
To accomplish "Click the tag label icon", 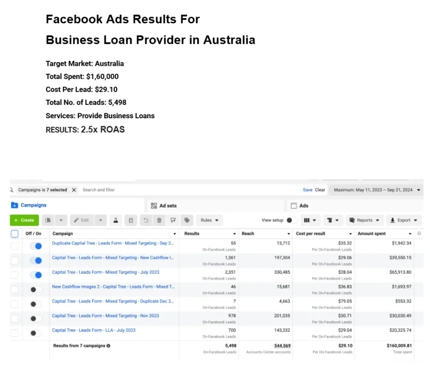I will [187, 220].
